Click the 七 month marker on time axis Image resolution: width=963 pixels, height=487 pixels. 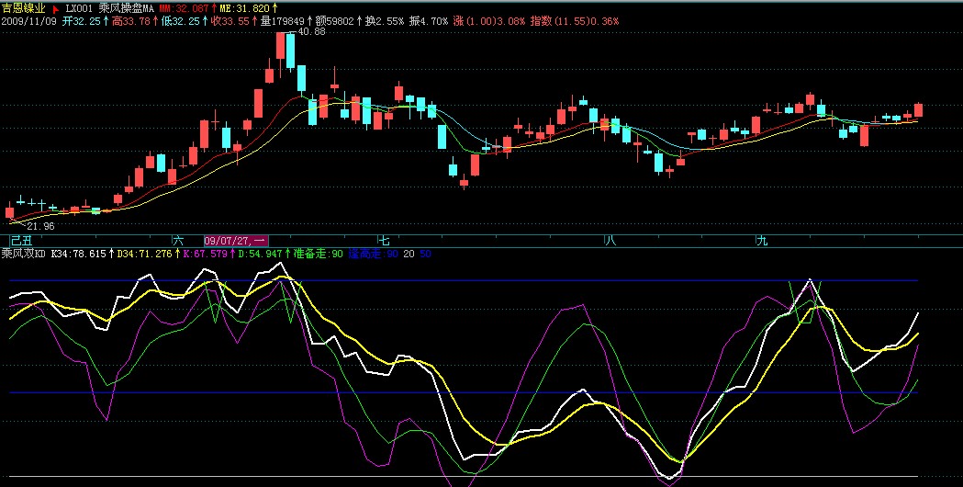click(x=384, y=240)
